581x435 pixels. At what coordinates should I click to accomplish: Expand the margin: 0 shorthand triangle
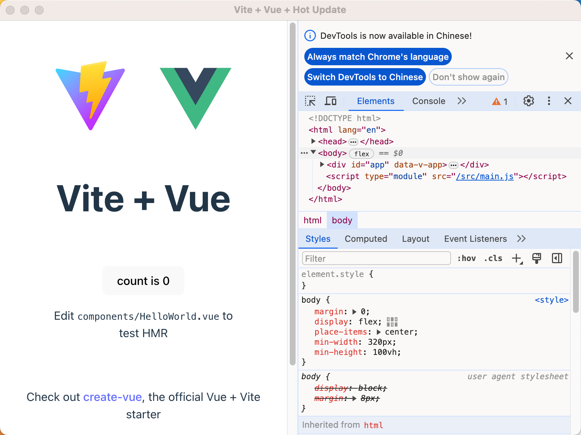pyautogui.click(x=354, y=312)
